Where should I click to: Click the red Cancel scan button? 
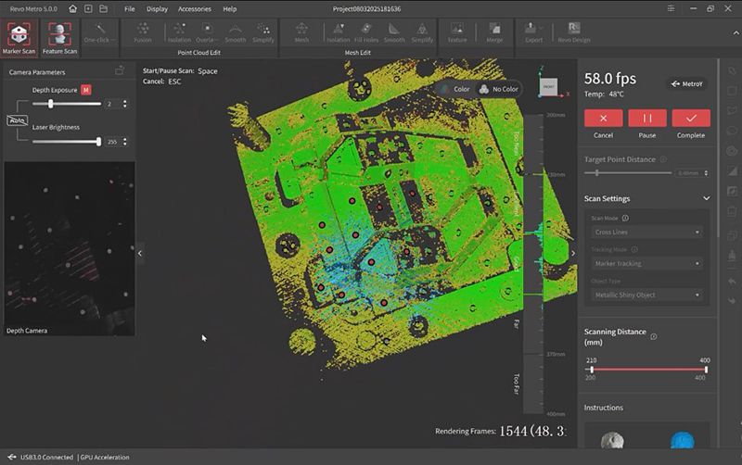point(603,119)
